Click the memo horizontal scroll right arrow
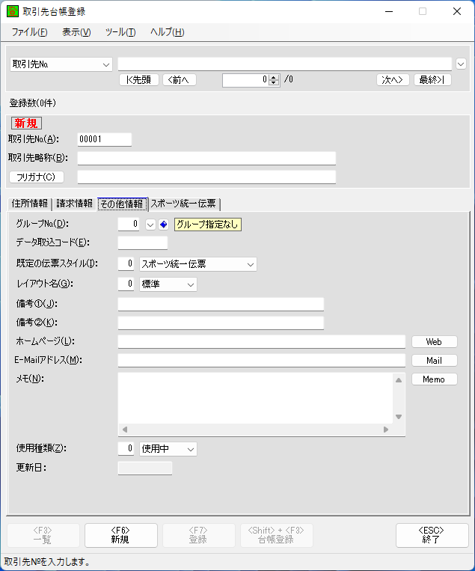475x571 pixels. point(386,430)
